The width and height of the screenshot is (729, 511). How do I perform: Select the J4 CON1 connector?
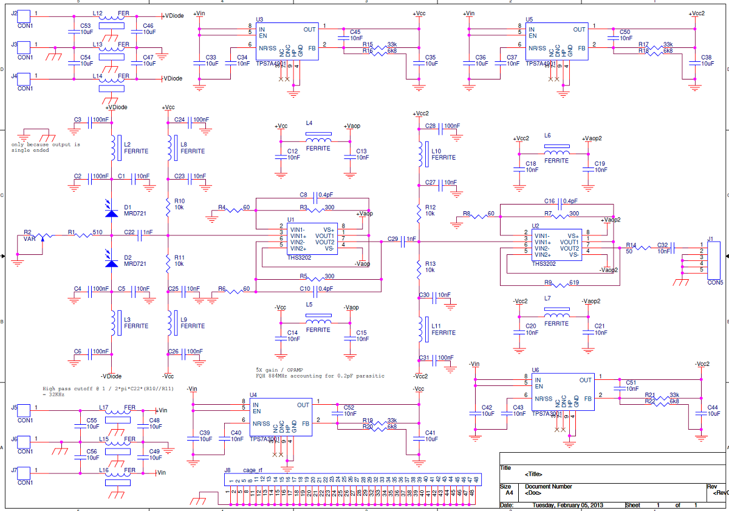click(x=25, y=78)
